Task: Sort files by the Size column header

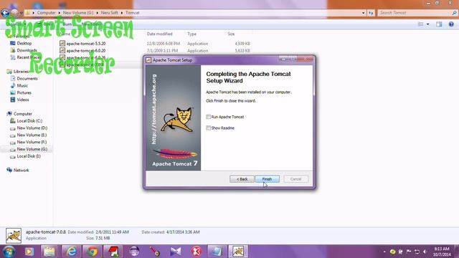Action: tap(231, 34)
